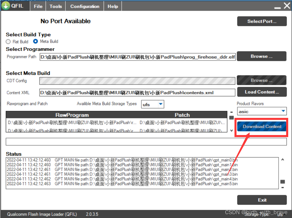Click the Patch column header
292x218 pixels.
click(182, 115)
